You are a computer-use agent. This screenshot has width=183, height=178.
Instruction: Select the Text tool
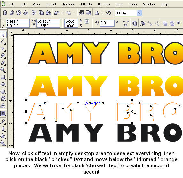point(3,105)
